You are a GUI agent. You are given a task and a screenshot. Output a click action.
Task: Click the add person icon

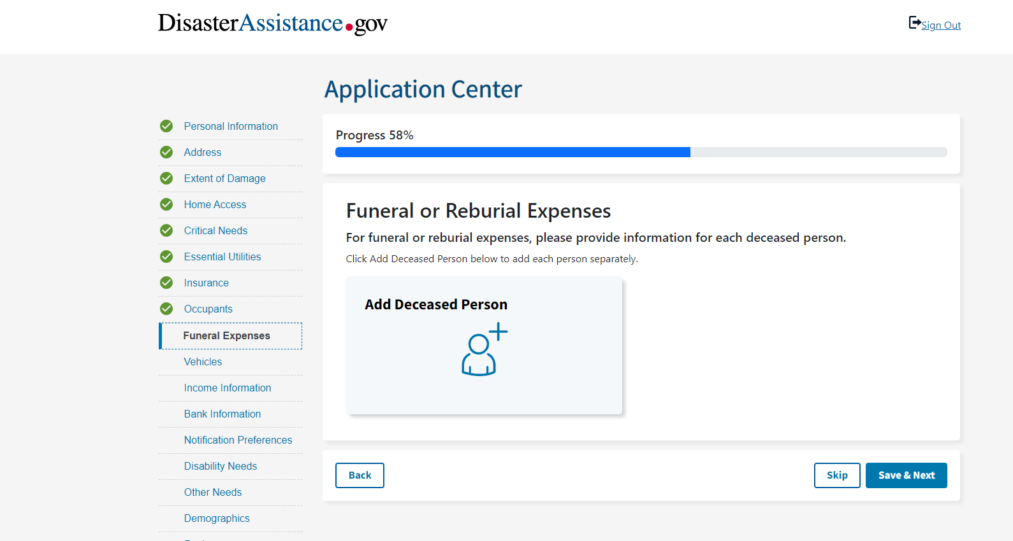point(484,350)
